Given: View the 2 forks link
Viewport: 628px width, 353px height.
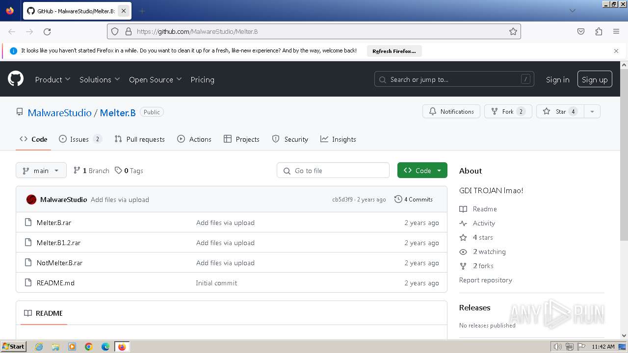Looking at the screenshot, I should click(476, 266).
